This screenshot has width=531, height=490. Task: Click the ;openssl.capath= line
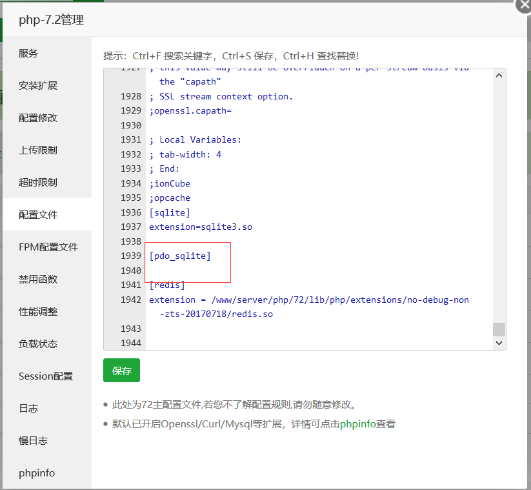click(x=190, y=111)
